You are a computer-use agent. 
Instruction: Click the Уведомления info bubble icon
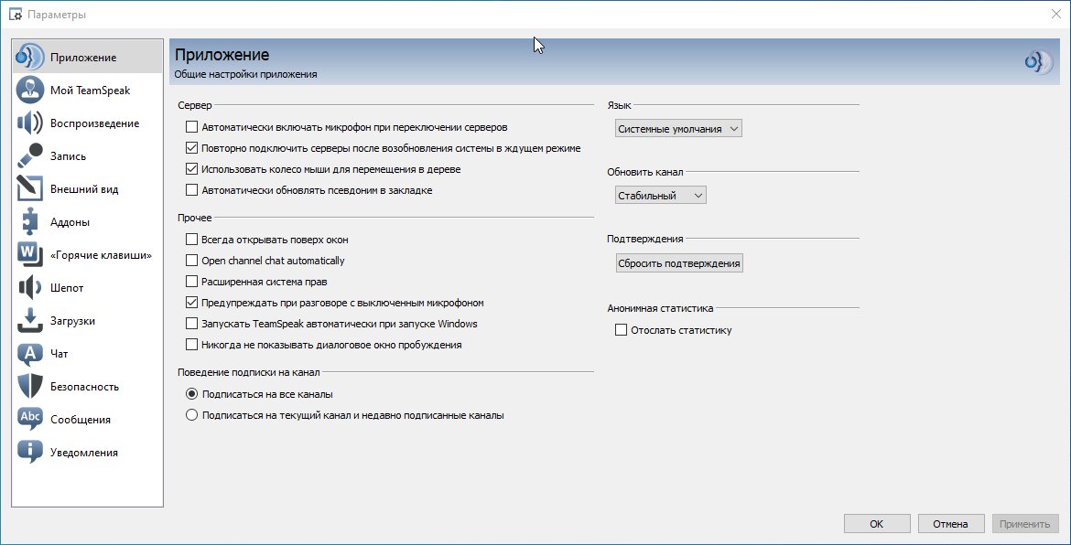29,453
